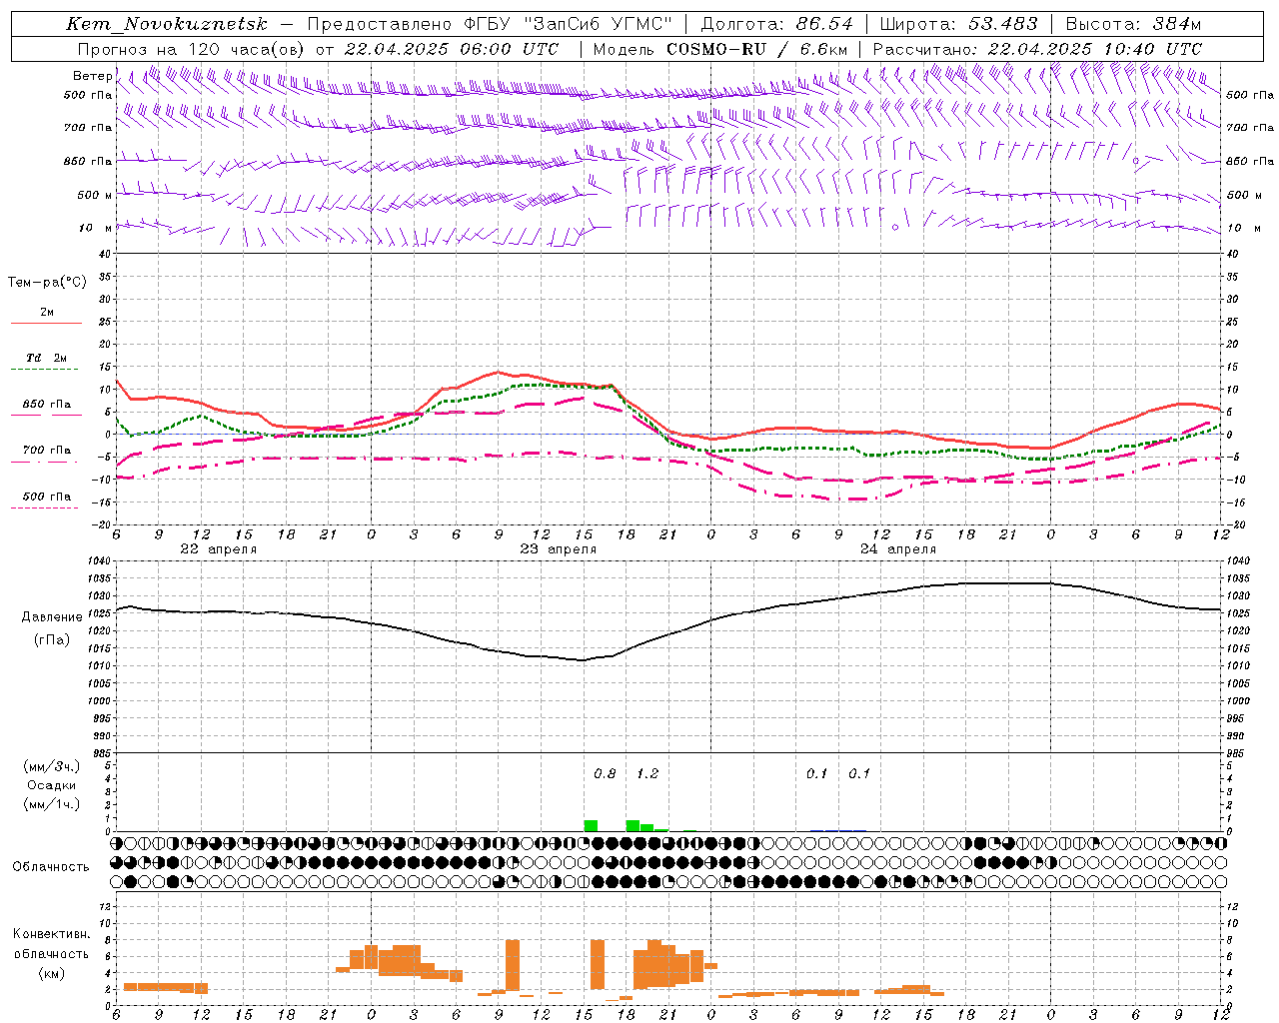The image size is (1279, 1023).
Task: Click the solid red 2м legend line
Action: click(x=46, y=323)
